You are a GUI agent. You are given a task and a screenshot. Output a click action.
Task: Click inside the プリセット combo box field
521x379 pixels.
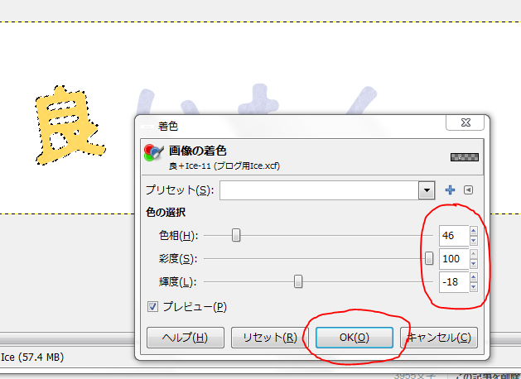point(319,190)
